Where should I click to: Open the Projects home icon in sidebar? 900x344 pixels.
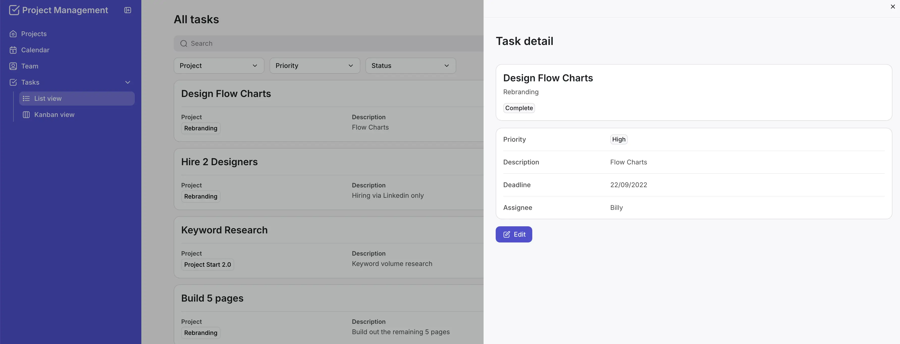pyautogui.click(x=13, y=34)
